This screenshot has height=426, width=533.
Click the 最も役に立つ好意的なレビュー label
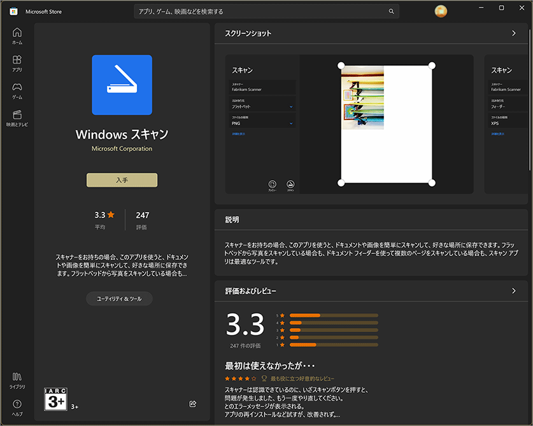coord(302,378)
